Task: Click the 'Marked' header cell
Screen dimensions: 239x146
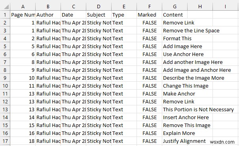Action: click(150, 15)
